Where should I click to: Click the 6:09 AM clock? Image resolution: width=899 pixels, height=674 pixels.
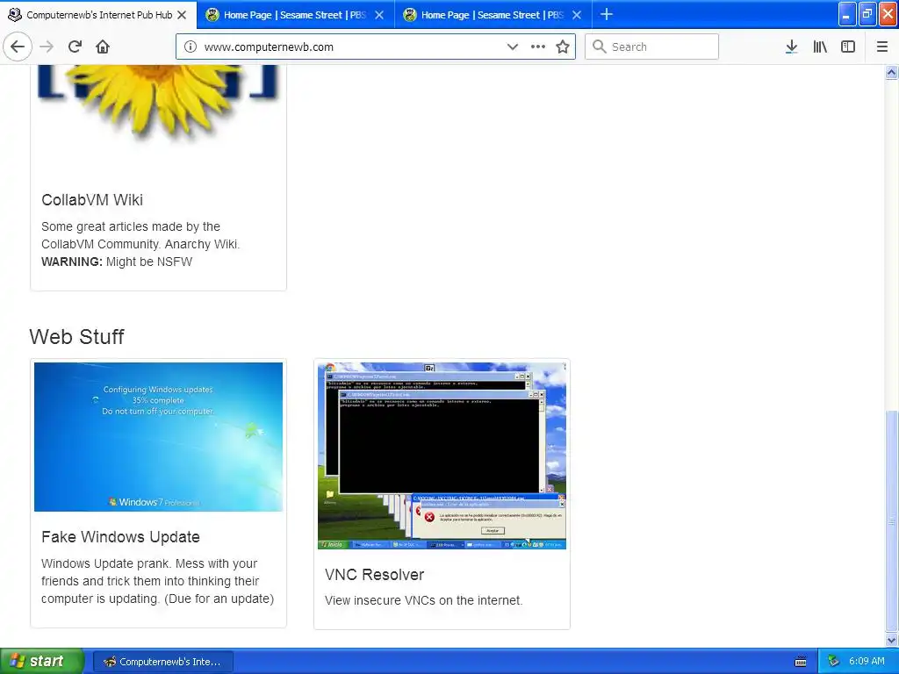867,661
